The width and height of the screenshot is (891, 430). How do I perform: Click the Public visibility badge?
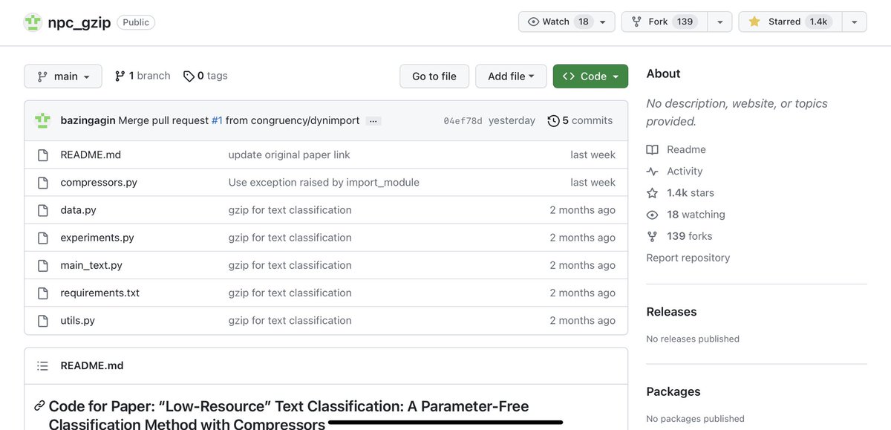[x=136, y=22]
